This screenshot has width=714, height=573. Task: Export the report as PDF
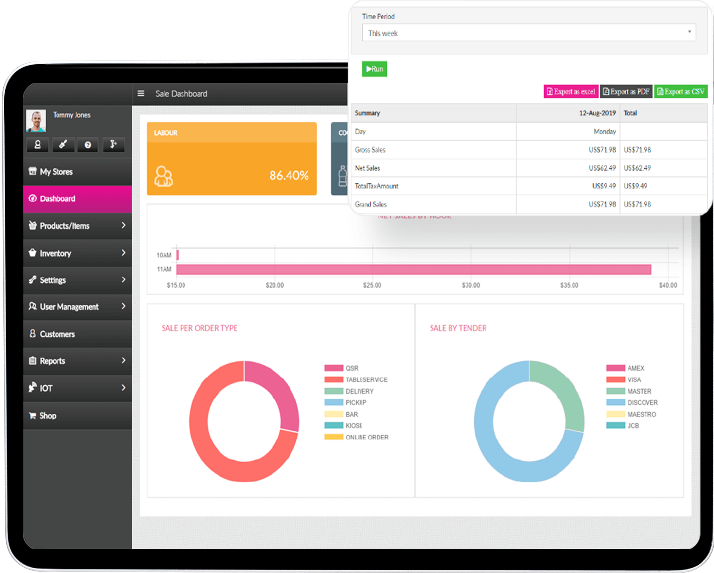point(626,92)
